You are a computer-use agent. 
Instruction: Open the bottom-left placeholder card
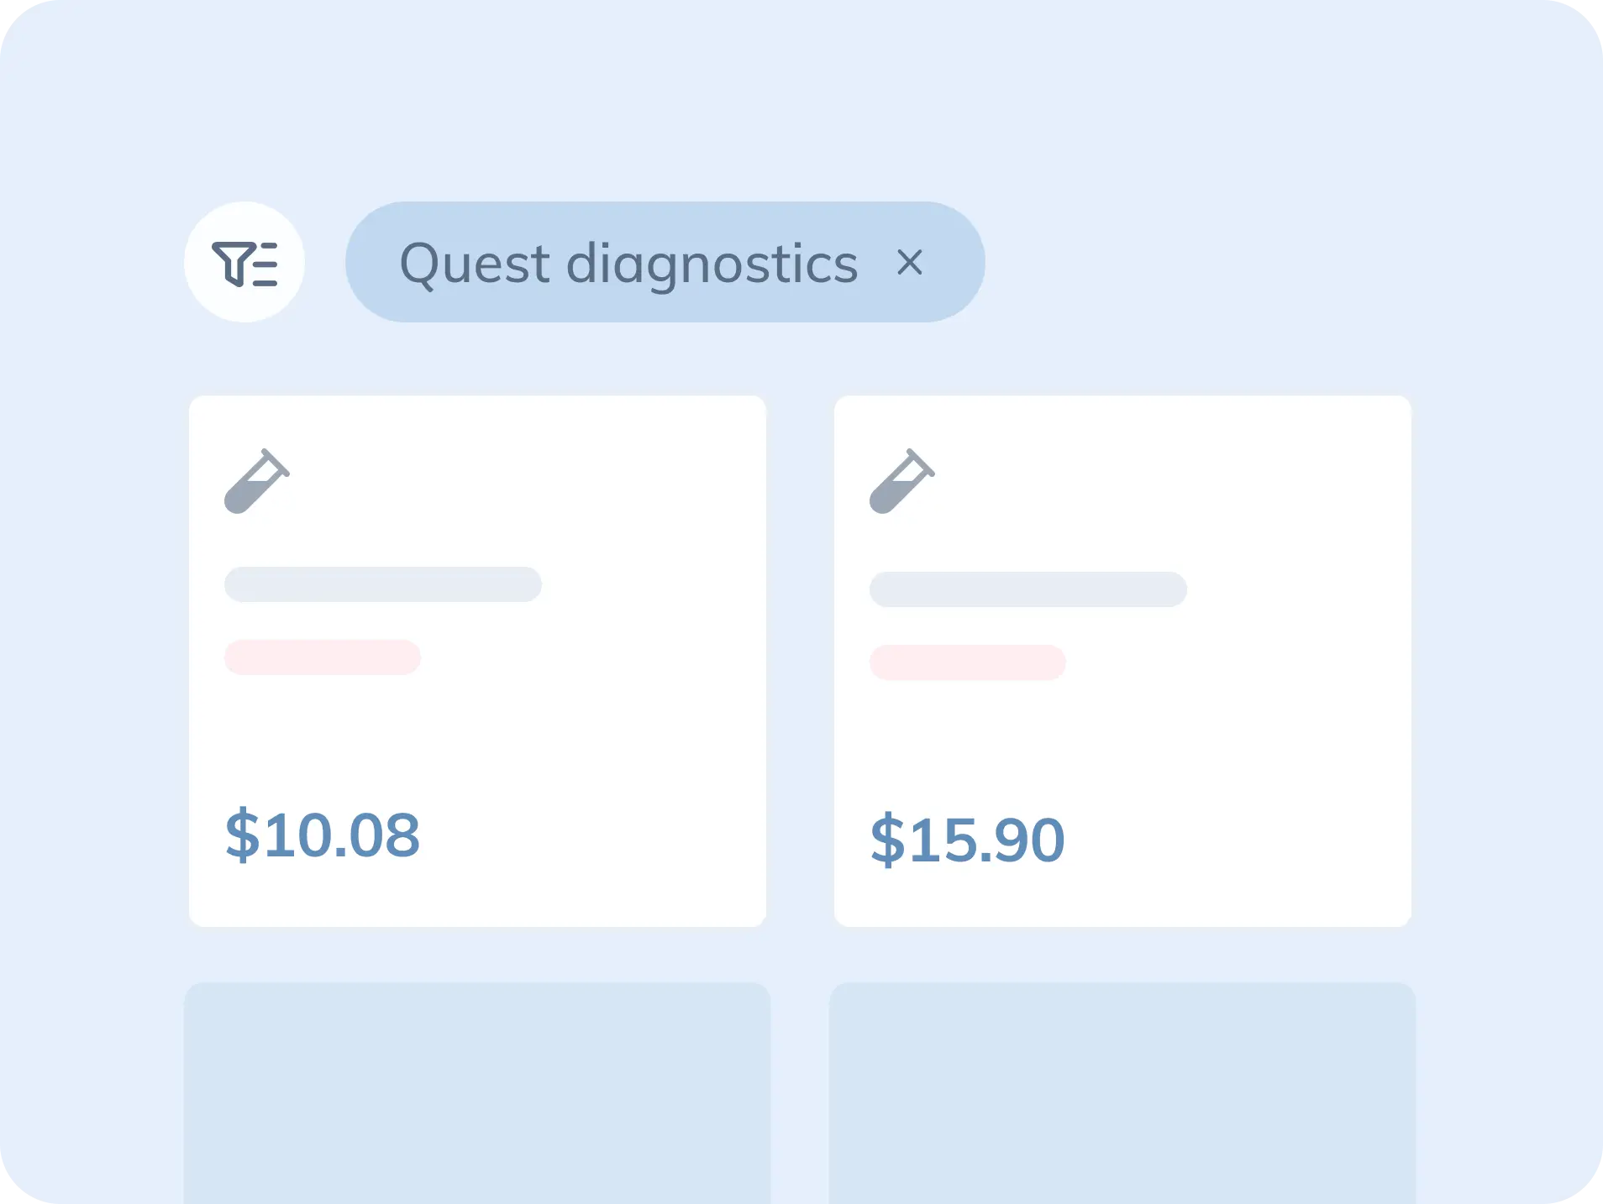pos(477,1091)
